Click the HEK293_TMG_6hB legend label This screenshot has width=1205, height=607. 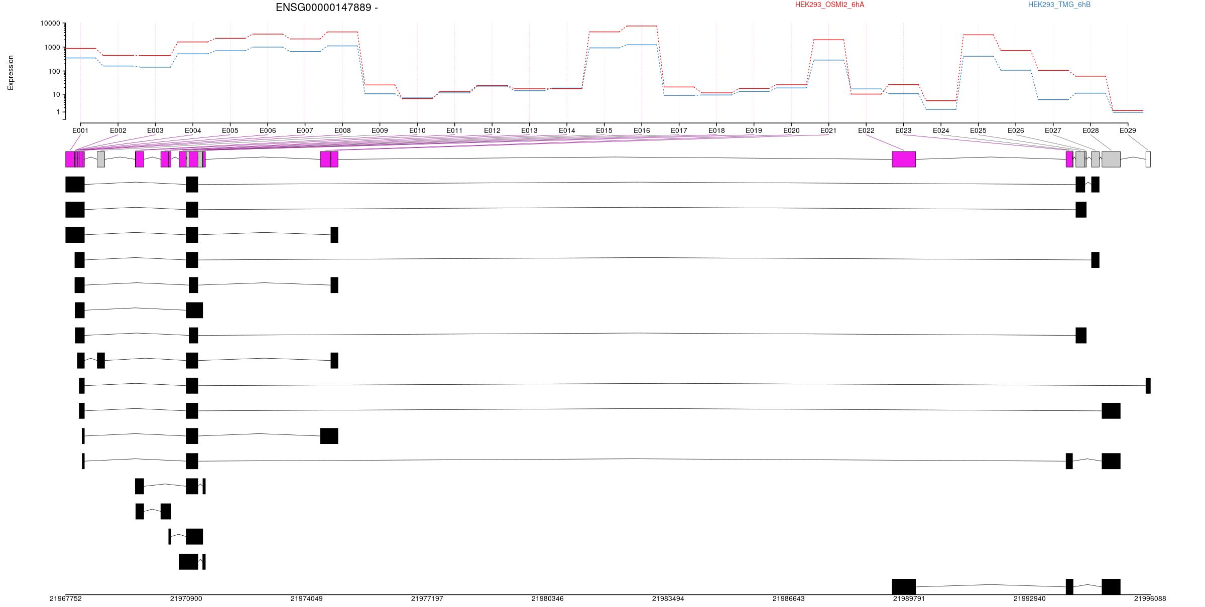pyautogui.click(x=1059, y=5)
